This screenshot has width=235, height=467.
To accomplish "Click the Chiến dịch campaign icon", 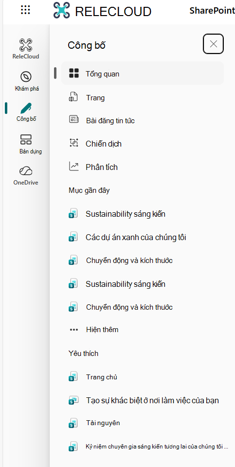I will [x=73, y=143].
